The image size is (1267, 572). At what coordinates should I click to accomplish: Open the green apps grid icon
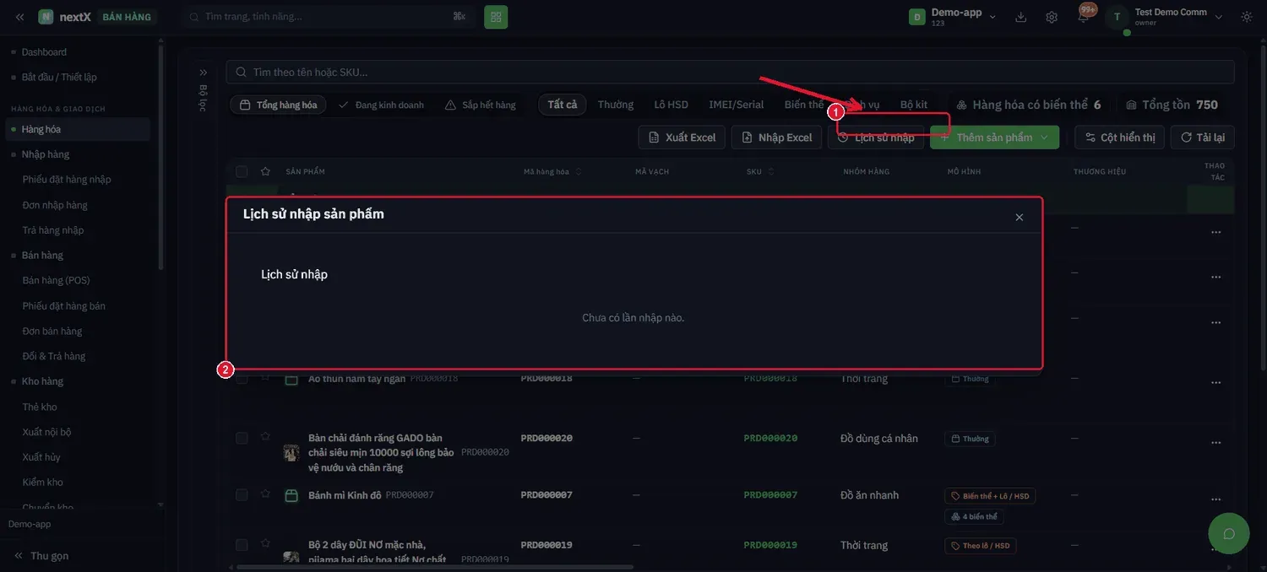tap(496, 17)
